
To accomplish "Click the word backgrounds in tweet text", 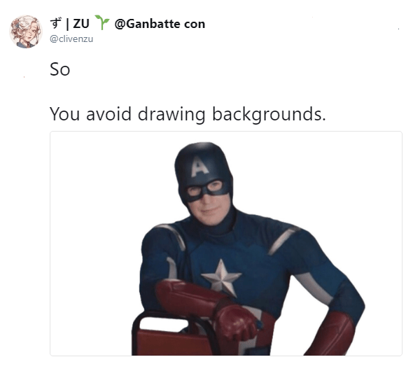I will pos(269,115).
